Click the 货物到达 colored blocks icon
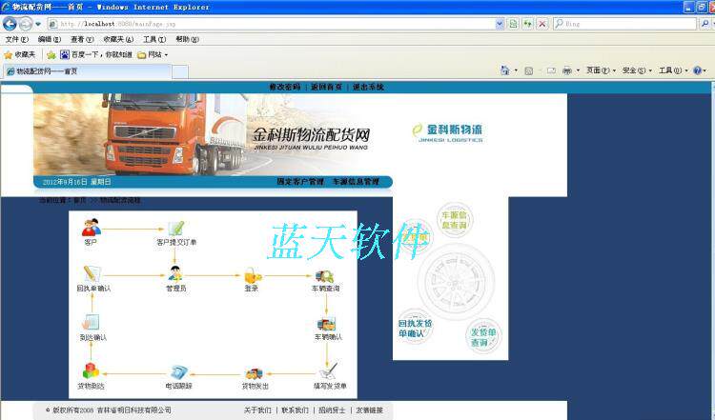 point(91,370)
